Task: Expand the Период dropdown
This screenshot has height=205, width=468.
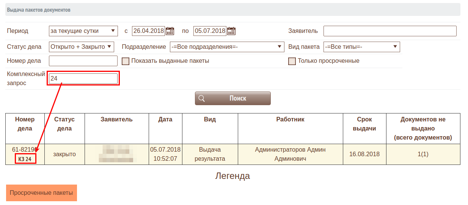Action: pyautogui.click(x=83, y=31)
